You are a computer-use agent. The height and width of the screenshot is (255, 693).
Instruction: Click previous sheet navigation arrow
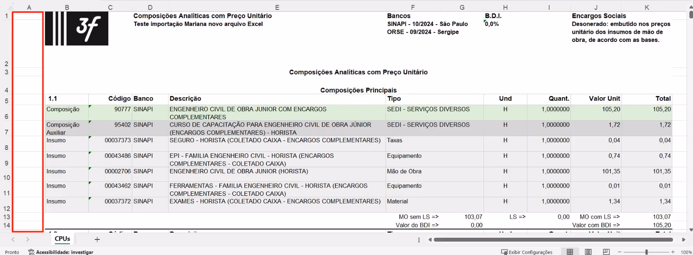click(x=13, y=239)
